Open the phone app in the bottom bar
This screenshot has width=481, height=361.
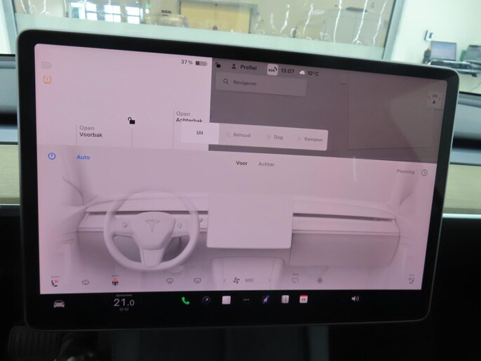coord(185,300)
